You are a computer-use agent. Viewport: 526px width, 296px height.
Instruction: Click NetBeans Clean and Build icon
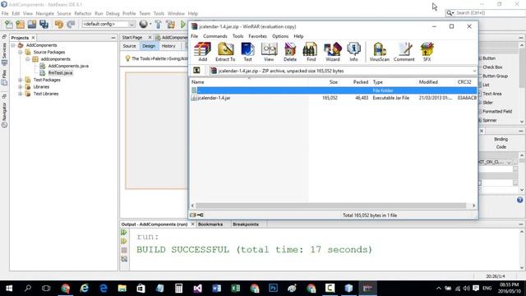pyautogui.click(x=170, y=24)
